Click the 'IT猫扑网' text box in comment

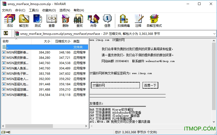pyautogui.click(x=115, y=85)
